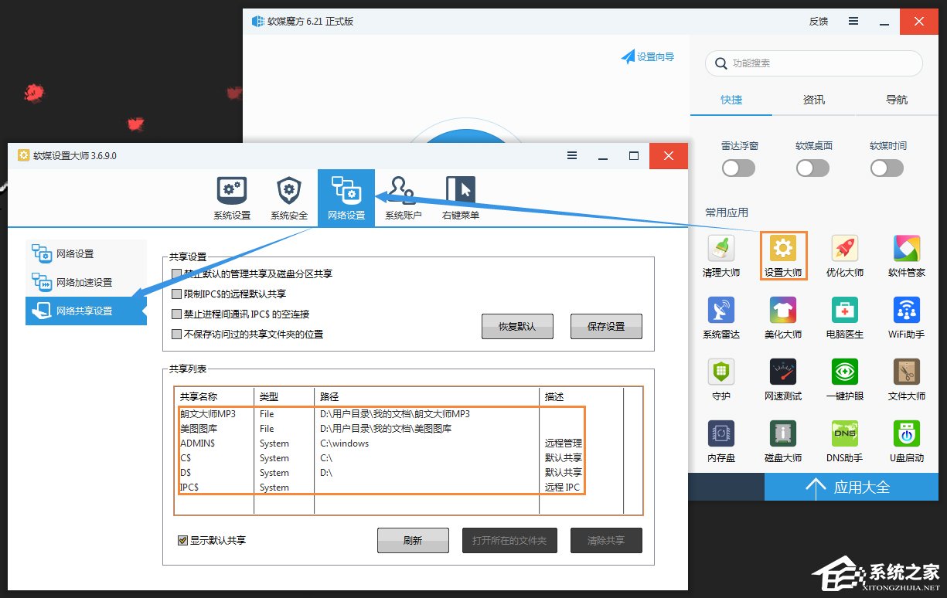
Task: Check 禁止默认的管理共享及磁盘分区共享 option
Action: click(x=175, y=273)
